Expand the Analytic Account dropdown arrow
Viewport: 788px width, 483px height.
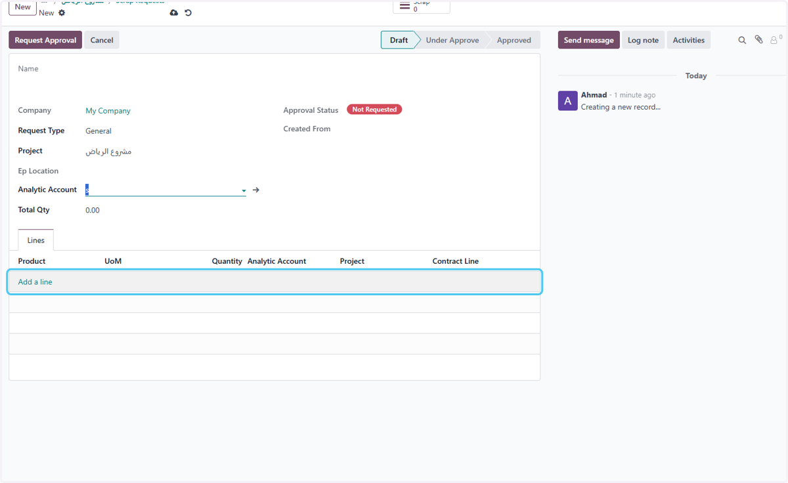(x=244, y=190)
